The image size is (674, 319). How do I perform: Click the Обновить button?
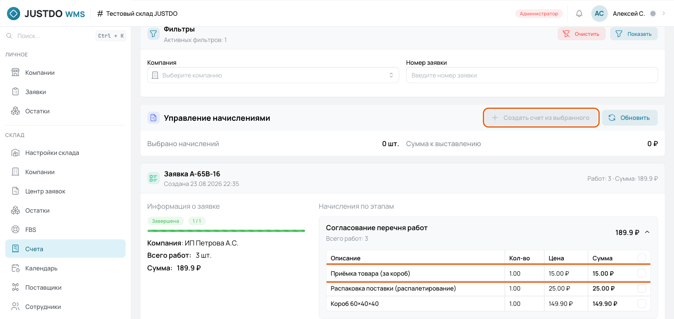point(629,118)
